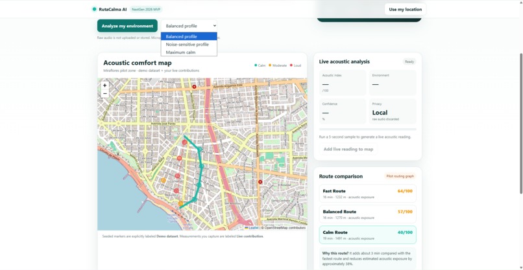Click the Run a 5-second sample hint
Image resolution: width=523 pixels, height=270 pixels.
(x=365, y=137)
